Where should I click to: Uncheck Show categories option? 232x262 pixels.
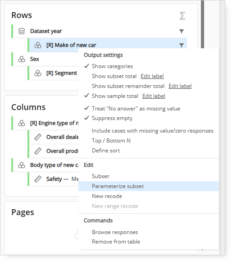point(112,66)
